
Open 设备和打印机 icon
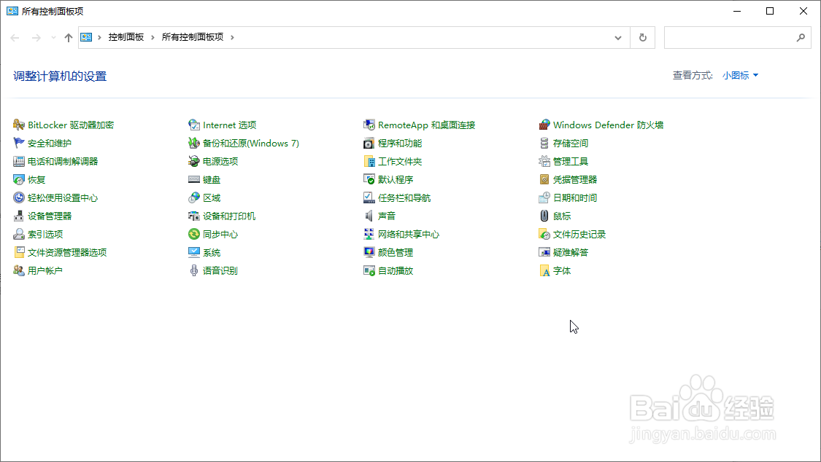[x=194, y=216]
